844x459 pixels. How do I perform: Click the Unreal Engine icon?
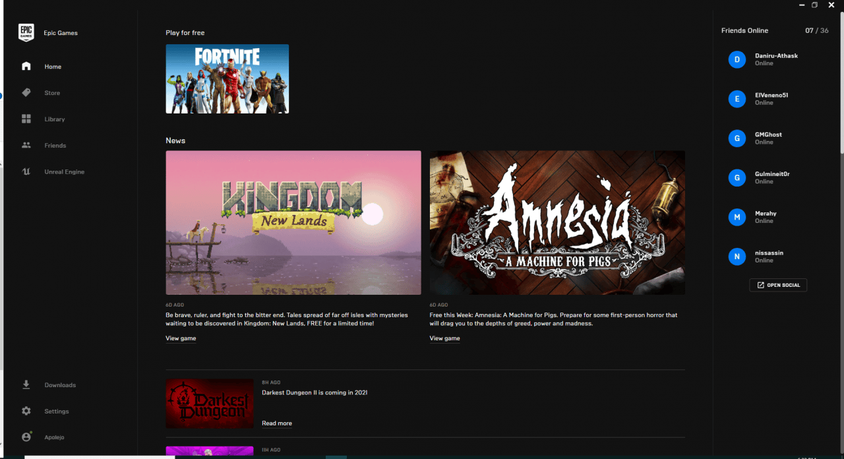pyautogui.click(x=26, y=171)
